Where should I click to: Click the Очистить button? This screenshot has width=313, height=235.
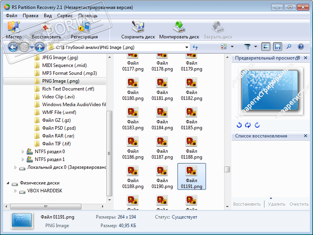299,204
